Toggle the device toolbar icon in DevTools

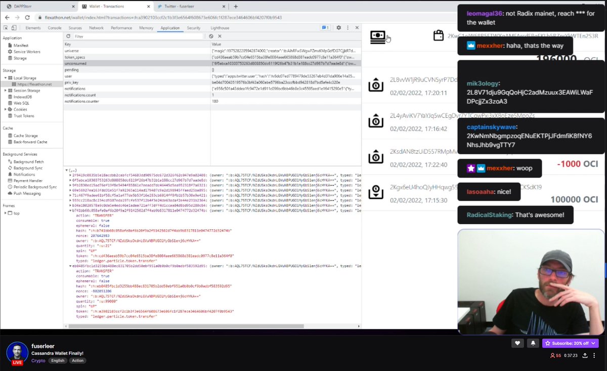[15, 28]
